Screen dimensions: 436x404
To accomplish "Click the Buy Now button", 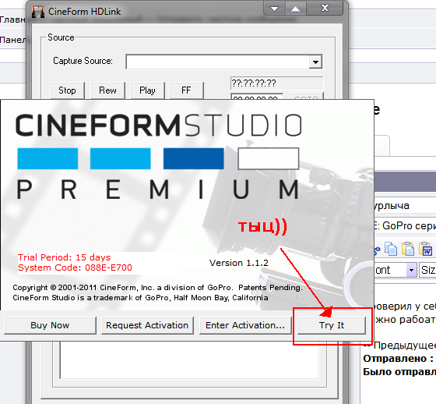I will [x=50, y=325].
